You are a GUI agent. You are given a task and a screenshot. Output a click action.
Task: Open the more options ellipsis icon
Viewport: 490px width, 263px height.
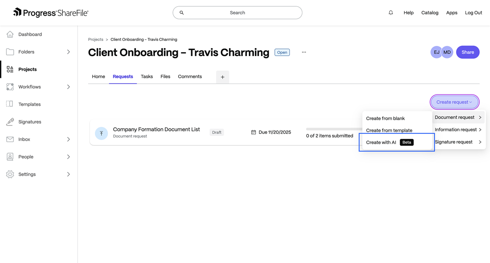pos(304,52)
